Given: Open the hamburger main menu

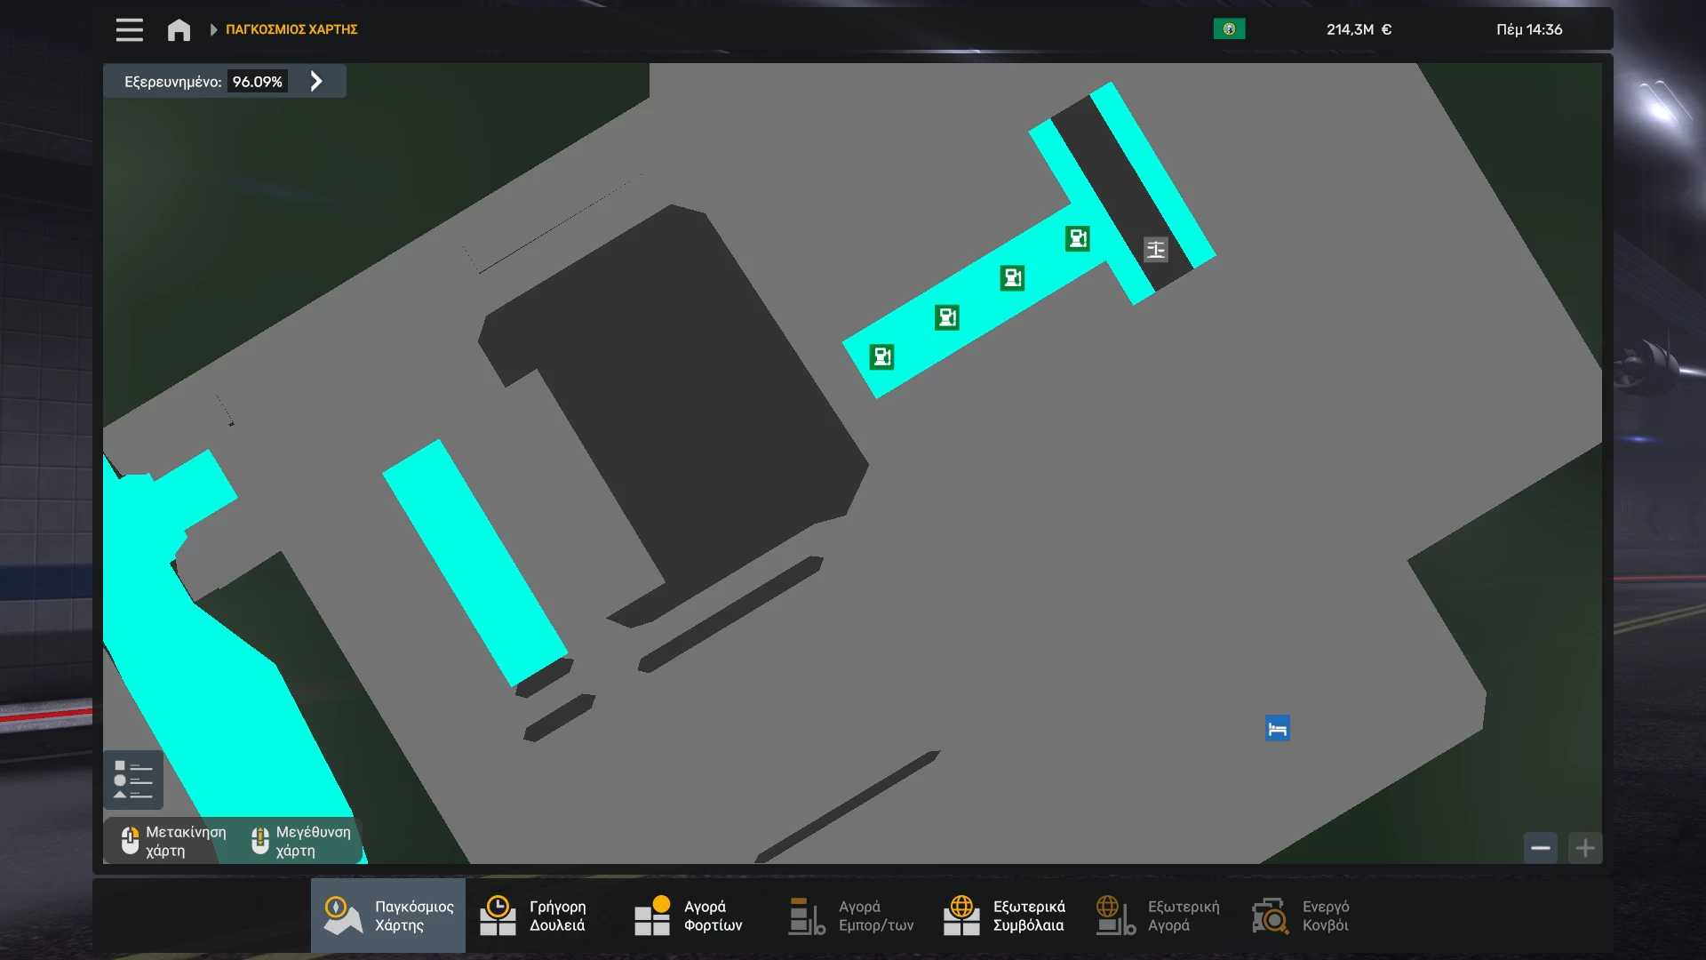Looking at the screenshot, I should tap(129, 29).
